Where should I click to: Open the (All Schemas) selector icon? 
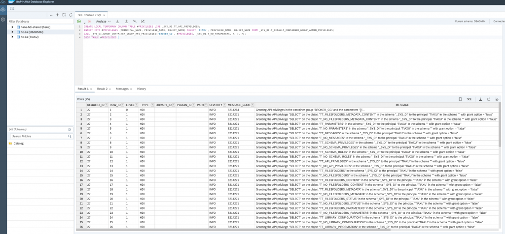(x=70, y=129)
